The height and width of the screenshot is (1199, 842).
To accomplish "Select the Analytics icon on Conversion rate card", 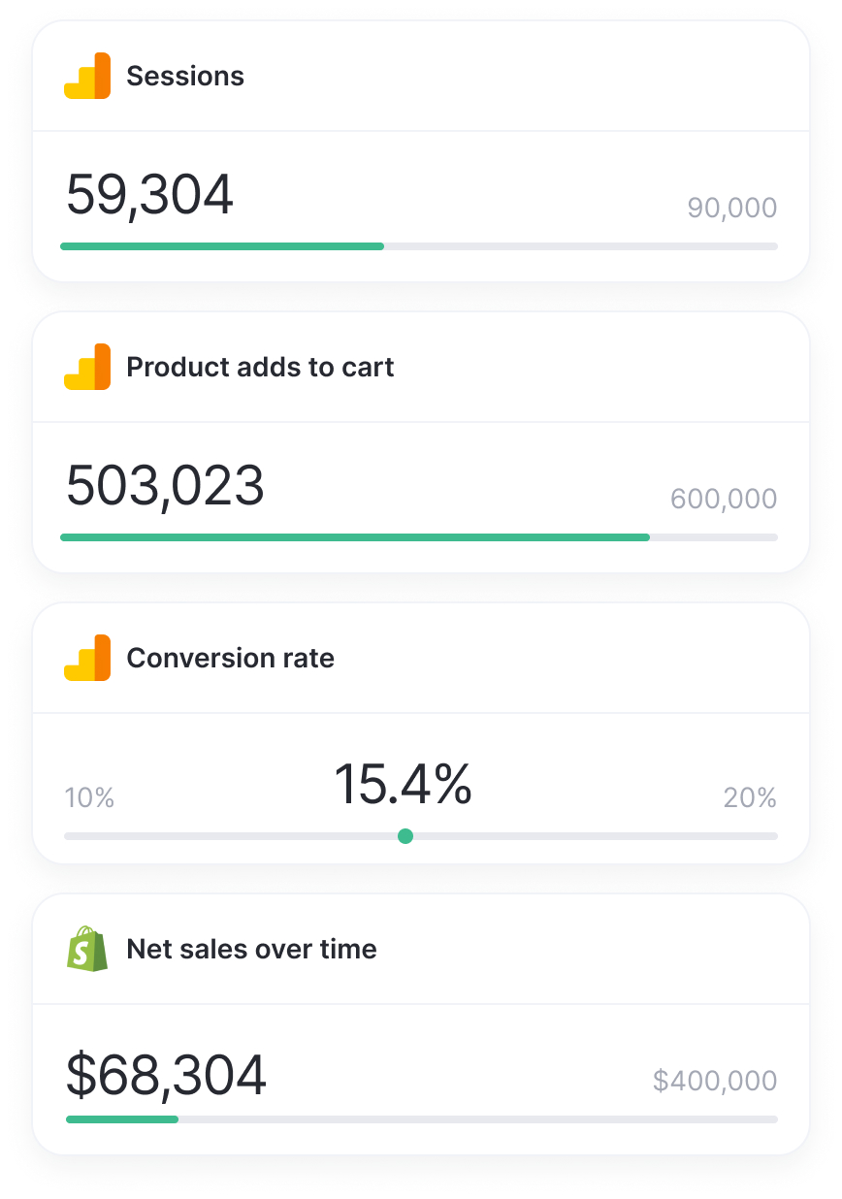I will [87, 658].
